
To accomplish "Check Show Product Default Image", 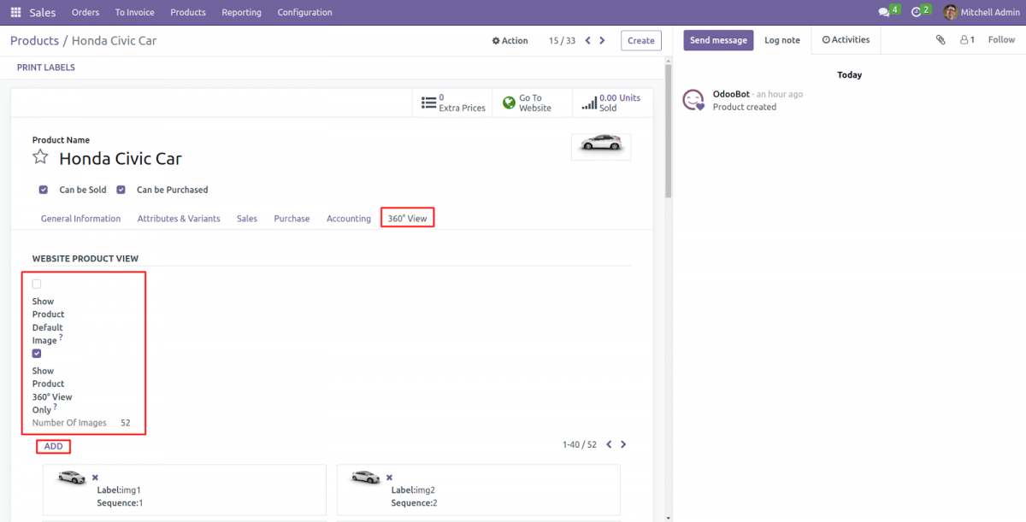I will [36, 283].
